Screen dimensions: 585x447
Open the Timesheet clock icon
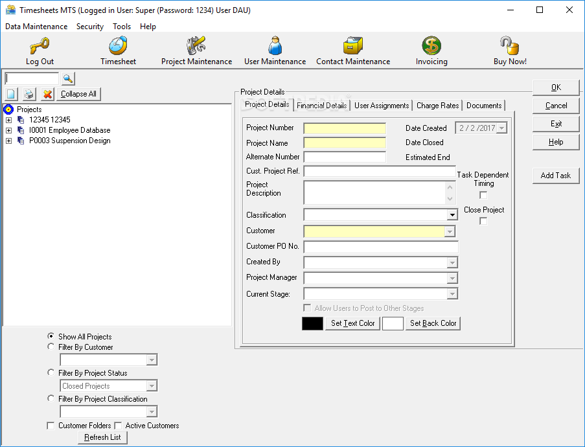118,45
